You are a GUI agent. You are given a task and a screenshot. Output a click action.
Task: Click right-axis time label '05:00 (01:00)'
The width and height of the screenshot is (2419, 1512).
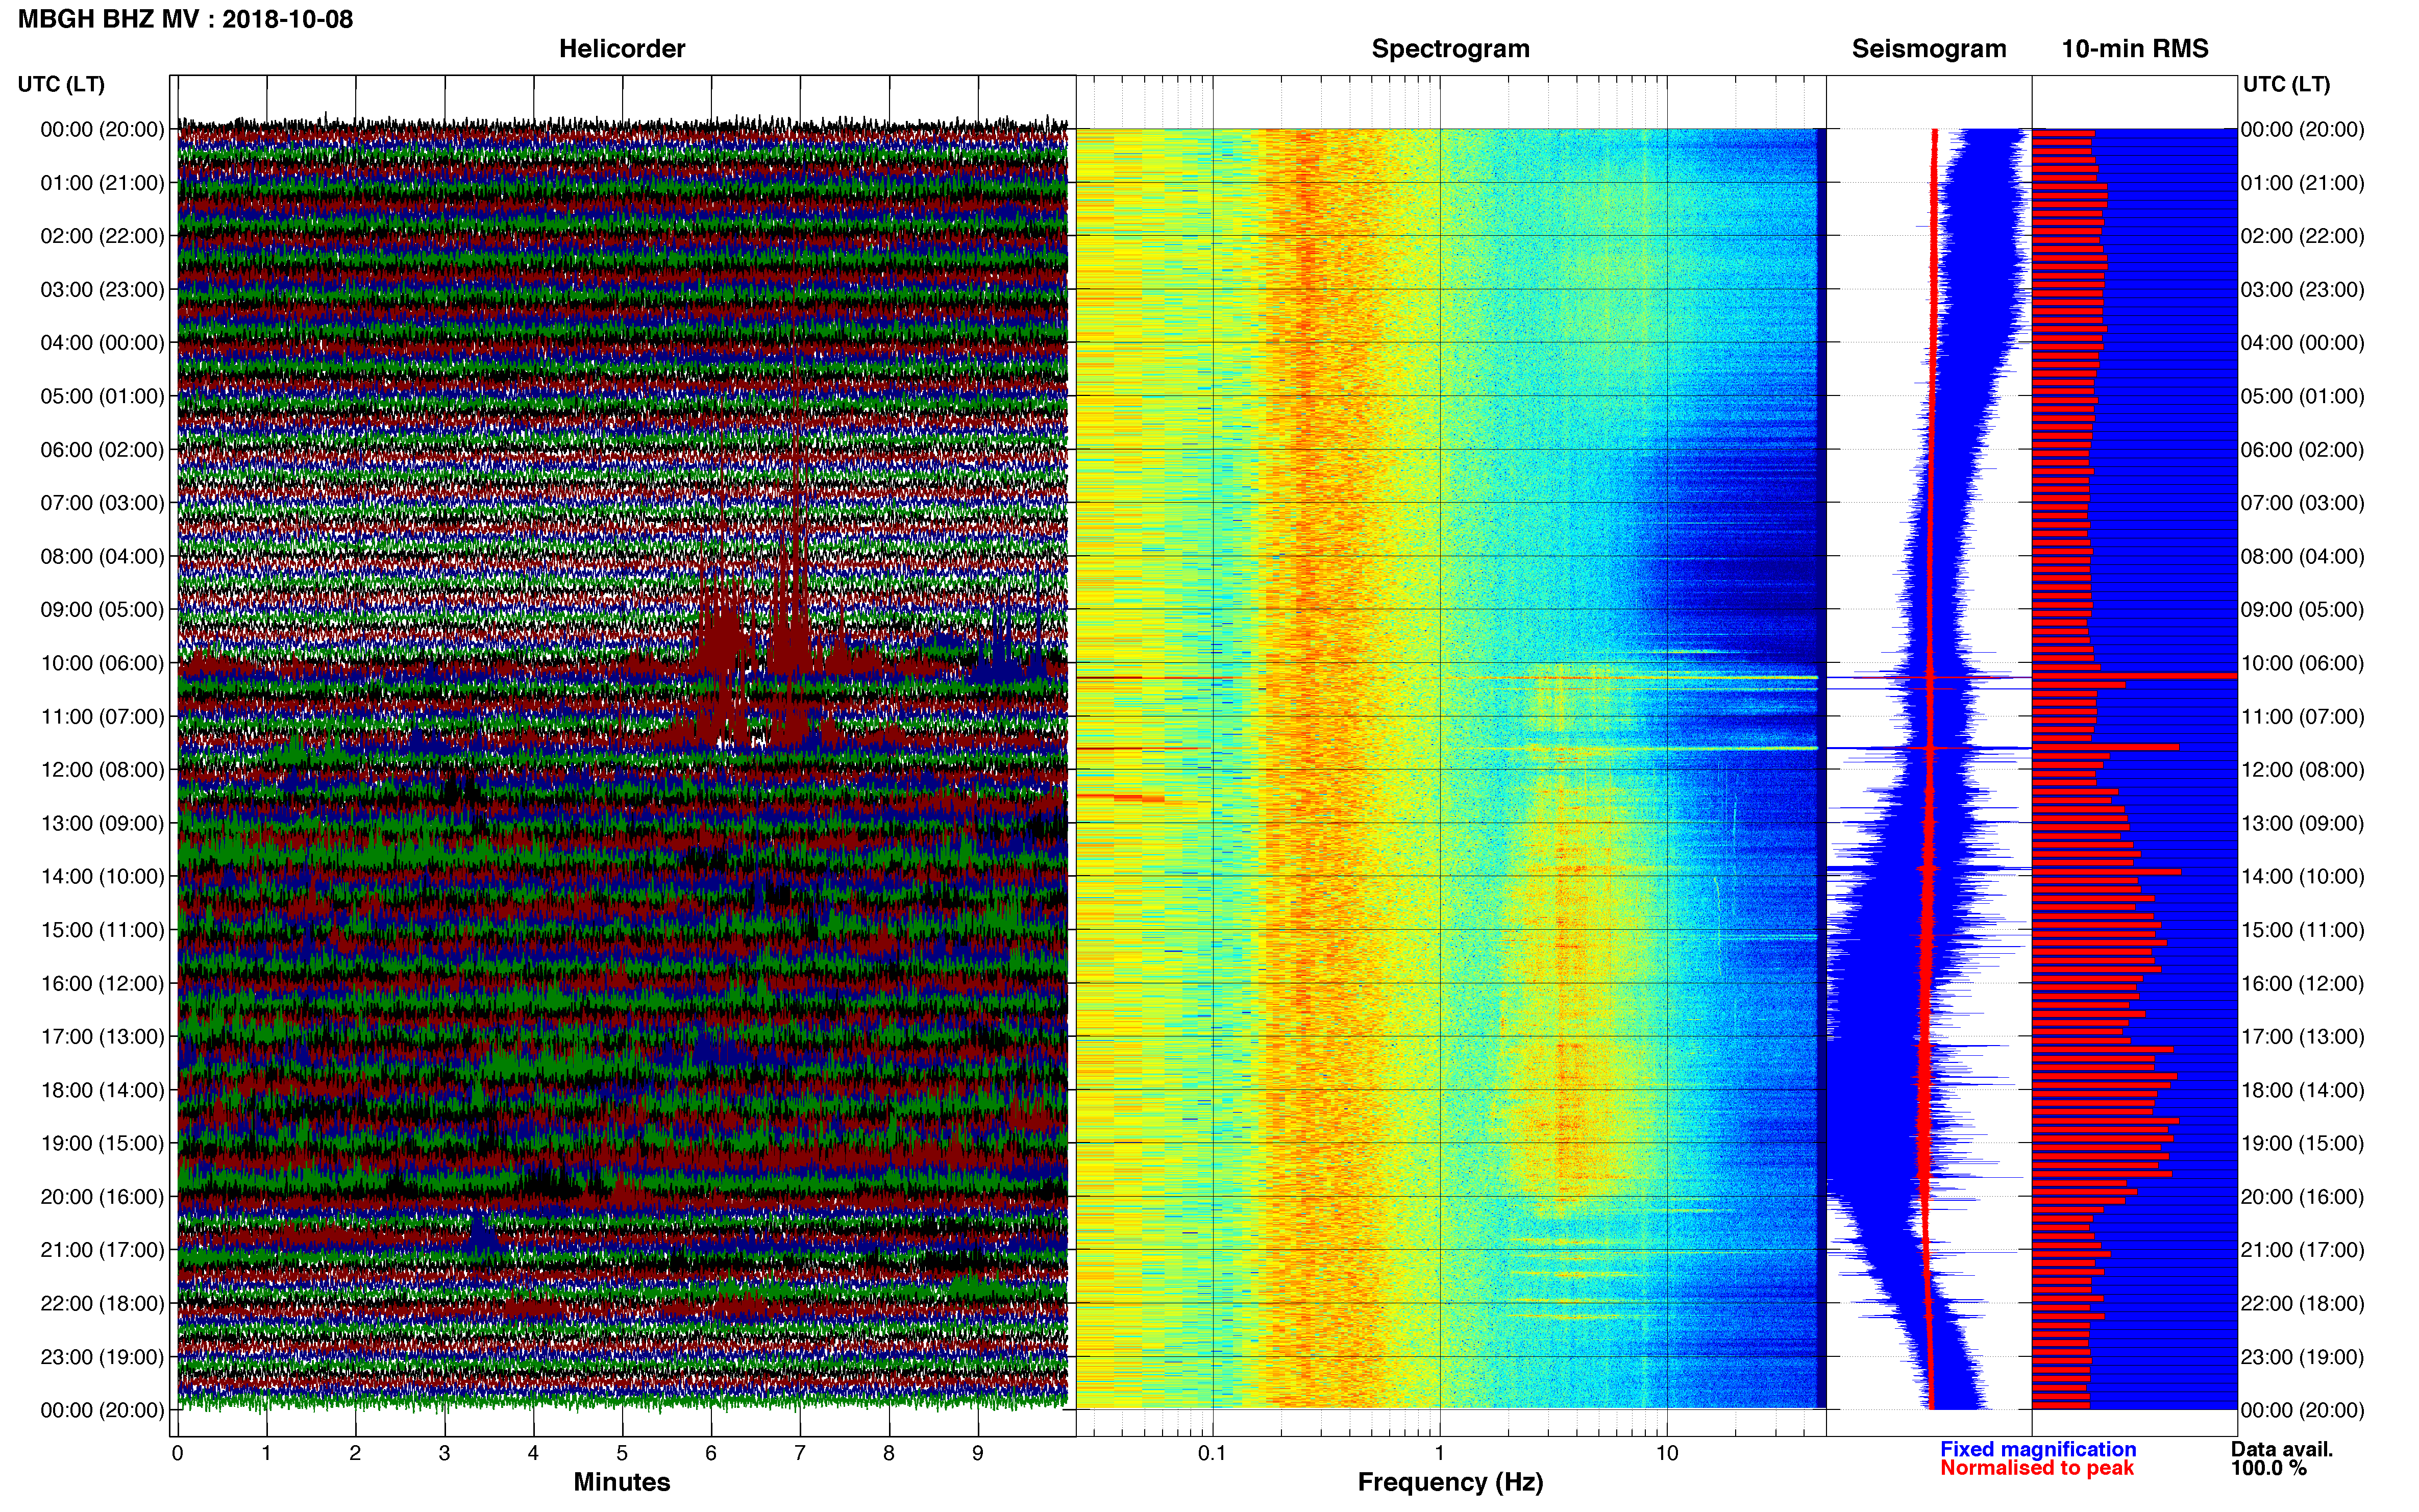2302,396
